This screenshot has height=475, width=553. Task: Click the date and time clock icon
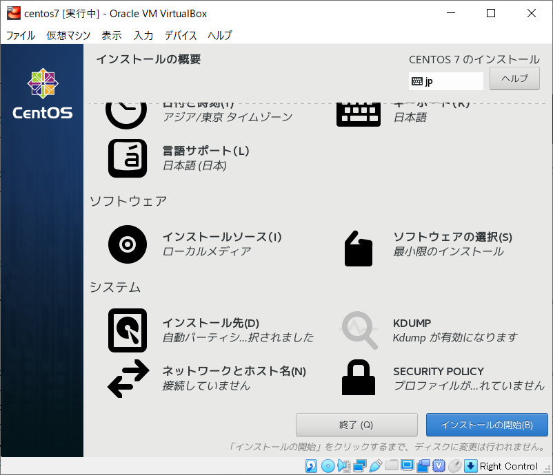[126, 112]
